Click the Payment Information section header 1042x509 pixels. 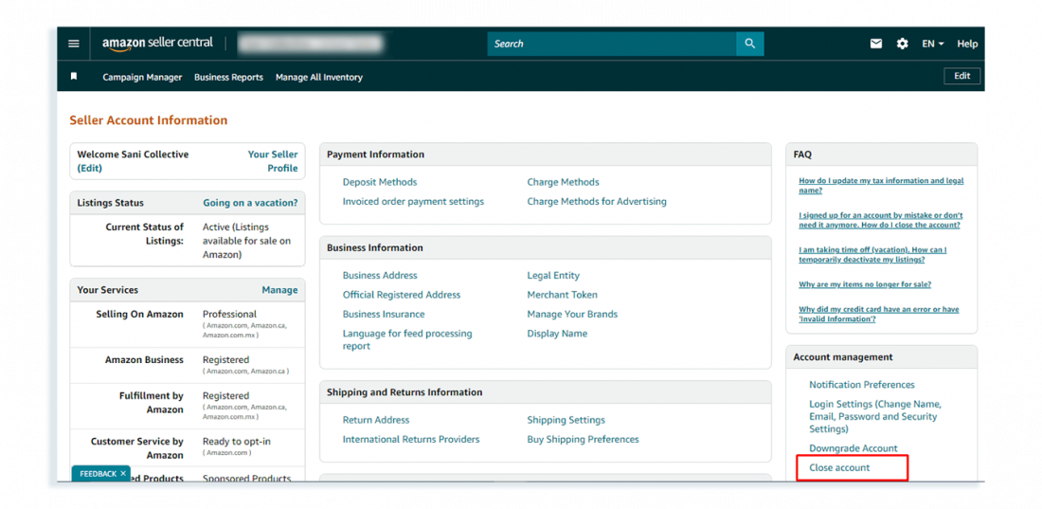[375, 155]
